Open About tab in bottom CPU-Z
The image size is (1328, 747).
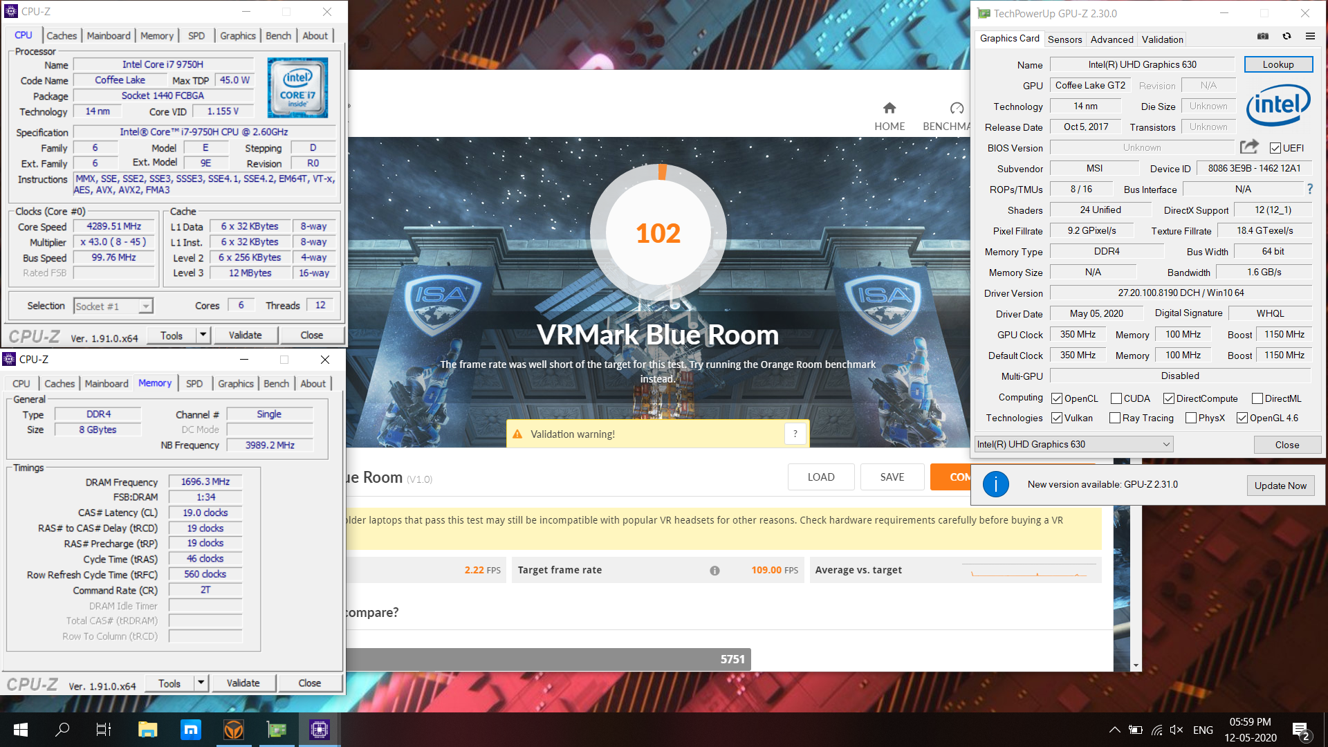[x=313, y=384]
